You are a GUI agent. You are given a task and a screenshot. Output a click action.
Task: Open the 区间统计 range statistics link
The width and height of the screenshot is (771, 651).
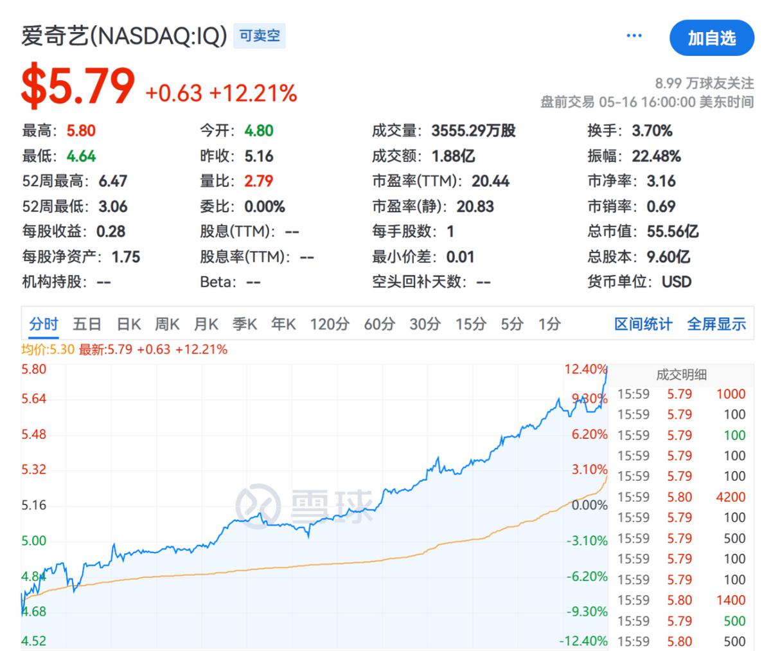coord(643,323)
